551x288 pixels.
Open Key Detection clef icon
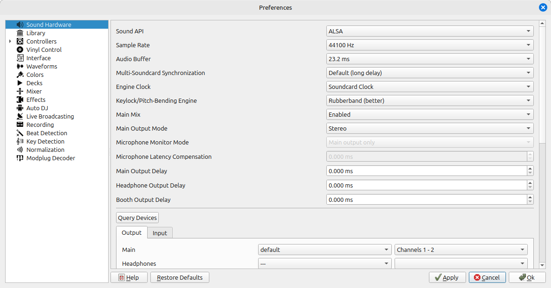click(20, 142)
